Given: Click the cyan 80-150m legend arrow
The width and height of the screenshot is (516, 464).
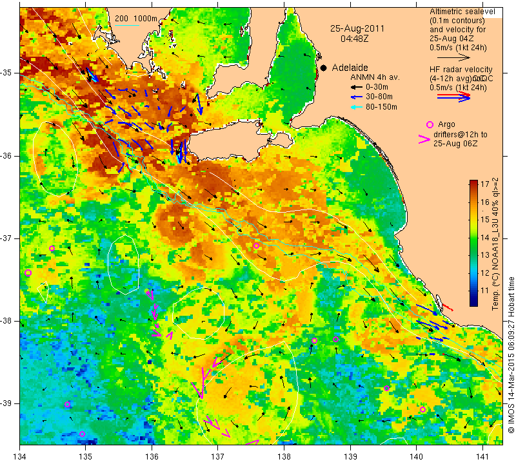Looking at the screenshot, I should tap(356, 107).
